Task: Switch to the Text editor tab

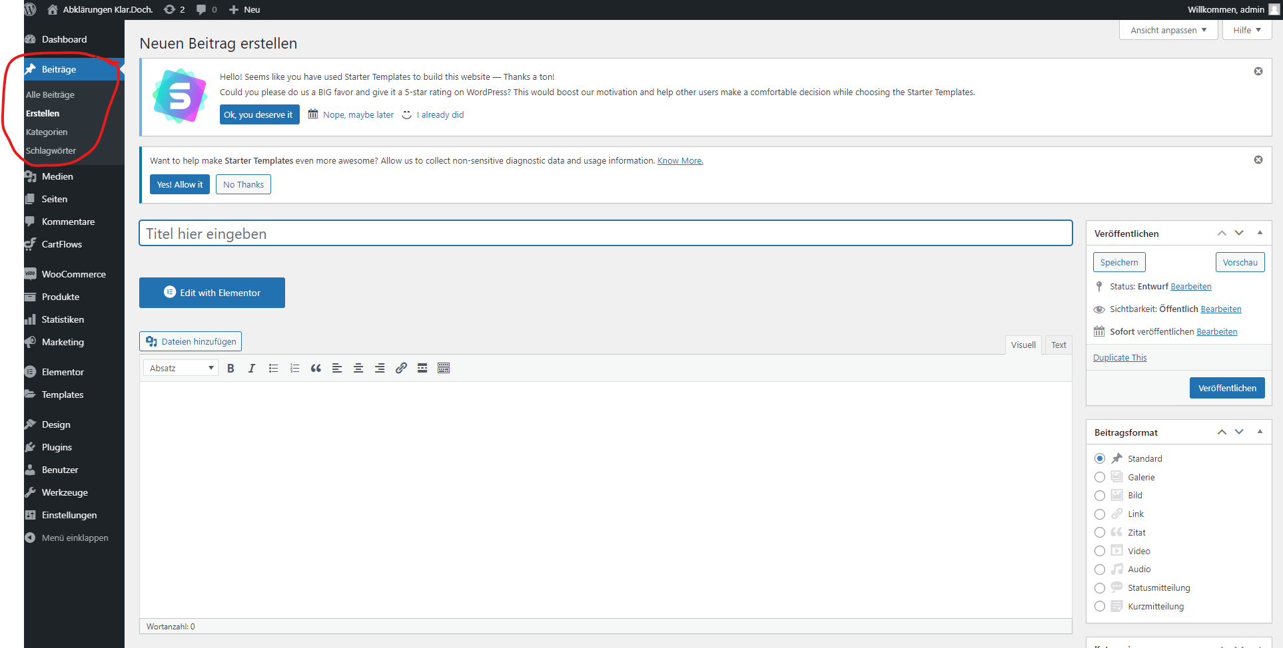Action: [1059, 345]
